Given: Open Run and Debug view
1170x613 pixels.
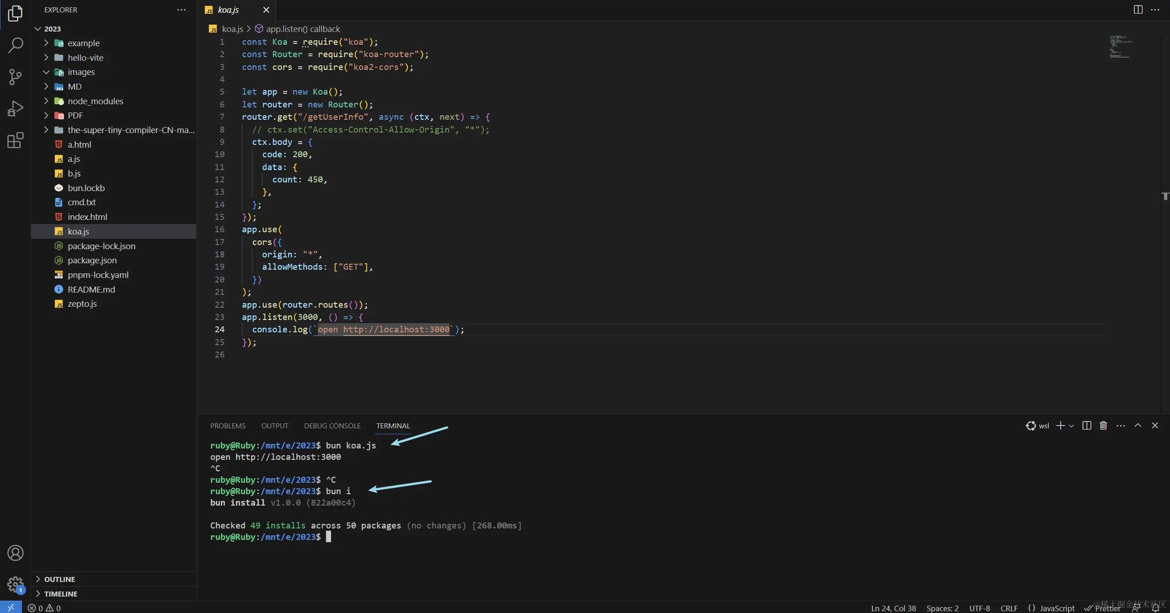Looking at the screenshot, I should coord(15,108).
